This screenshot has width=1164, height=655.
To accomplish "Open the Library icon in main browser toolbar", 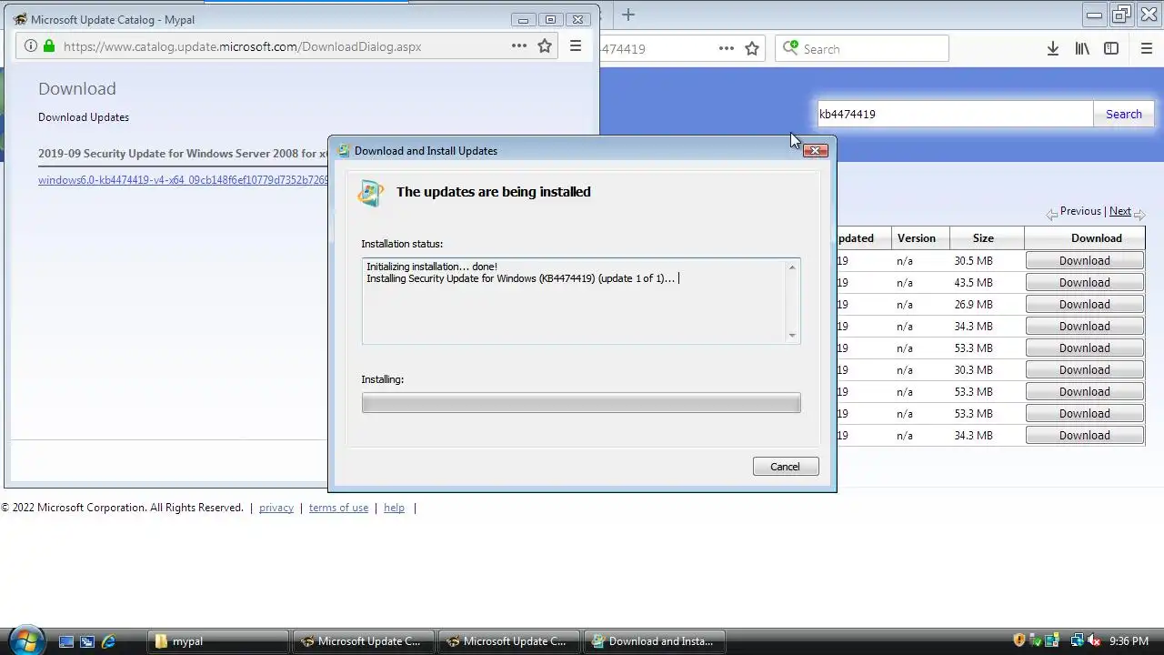I will [1082, 49].
